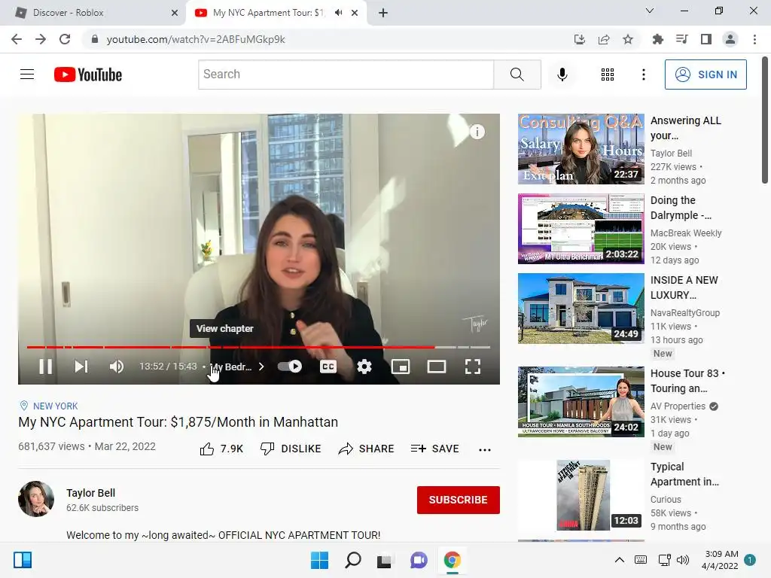Pause the video with the pause button
Screen dimensions: 771x578
[x=46, y=367]
